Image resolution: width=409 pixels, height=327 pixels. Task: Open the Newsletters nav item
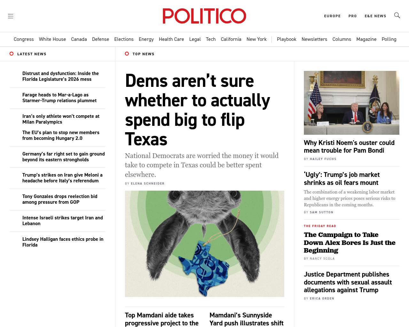click(314, 39)
